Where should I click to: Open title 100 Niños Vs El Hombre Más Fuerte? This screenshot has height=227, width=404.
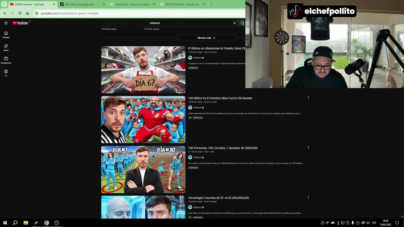click(220, 98)
